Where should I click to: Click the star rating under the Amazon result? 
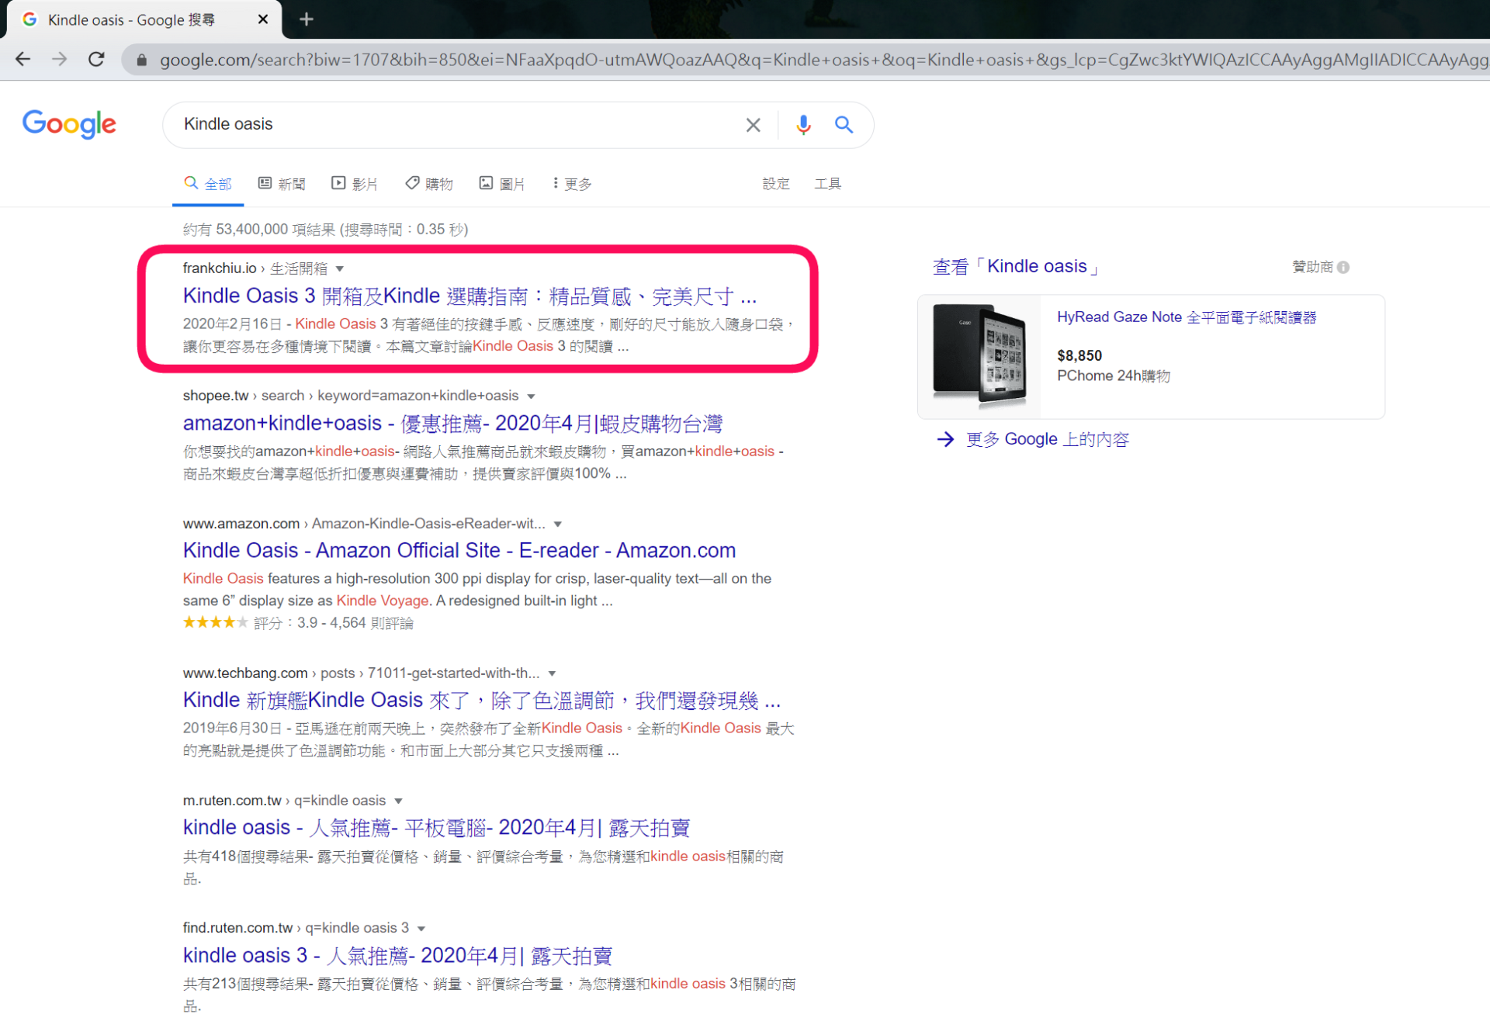215,621
